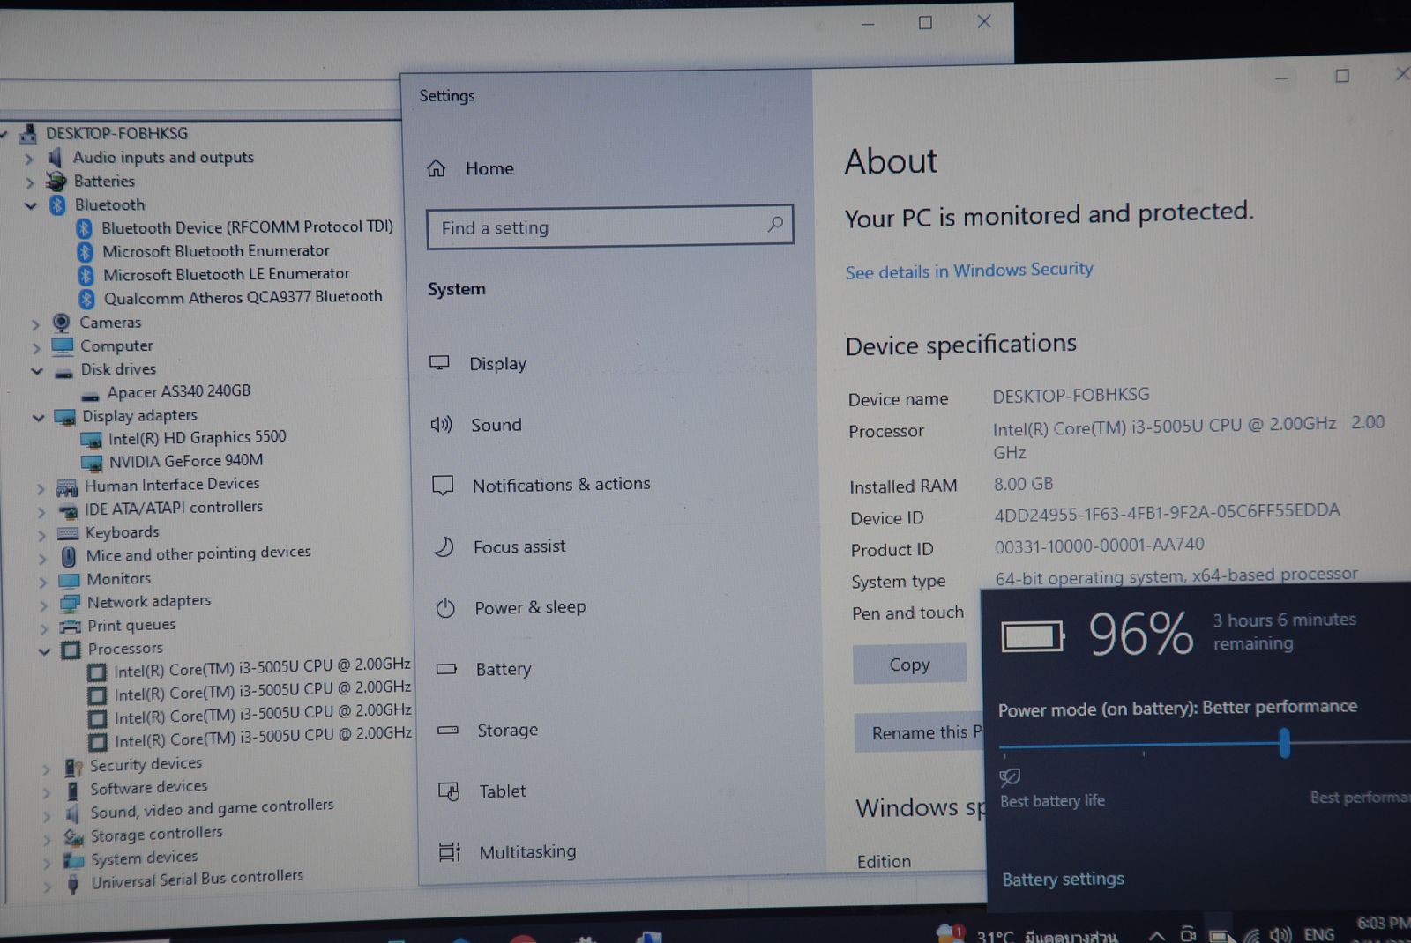The height and width of the screenshot is (943, 1411).
Task: Open the Focus assist settings page
Action: (519, 546)
